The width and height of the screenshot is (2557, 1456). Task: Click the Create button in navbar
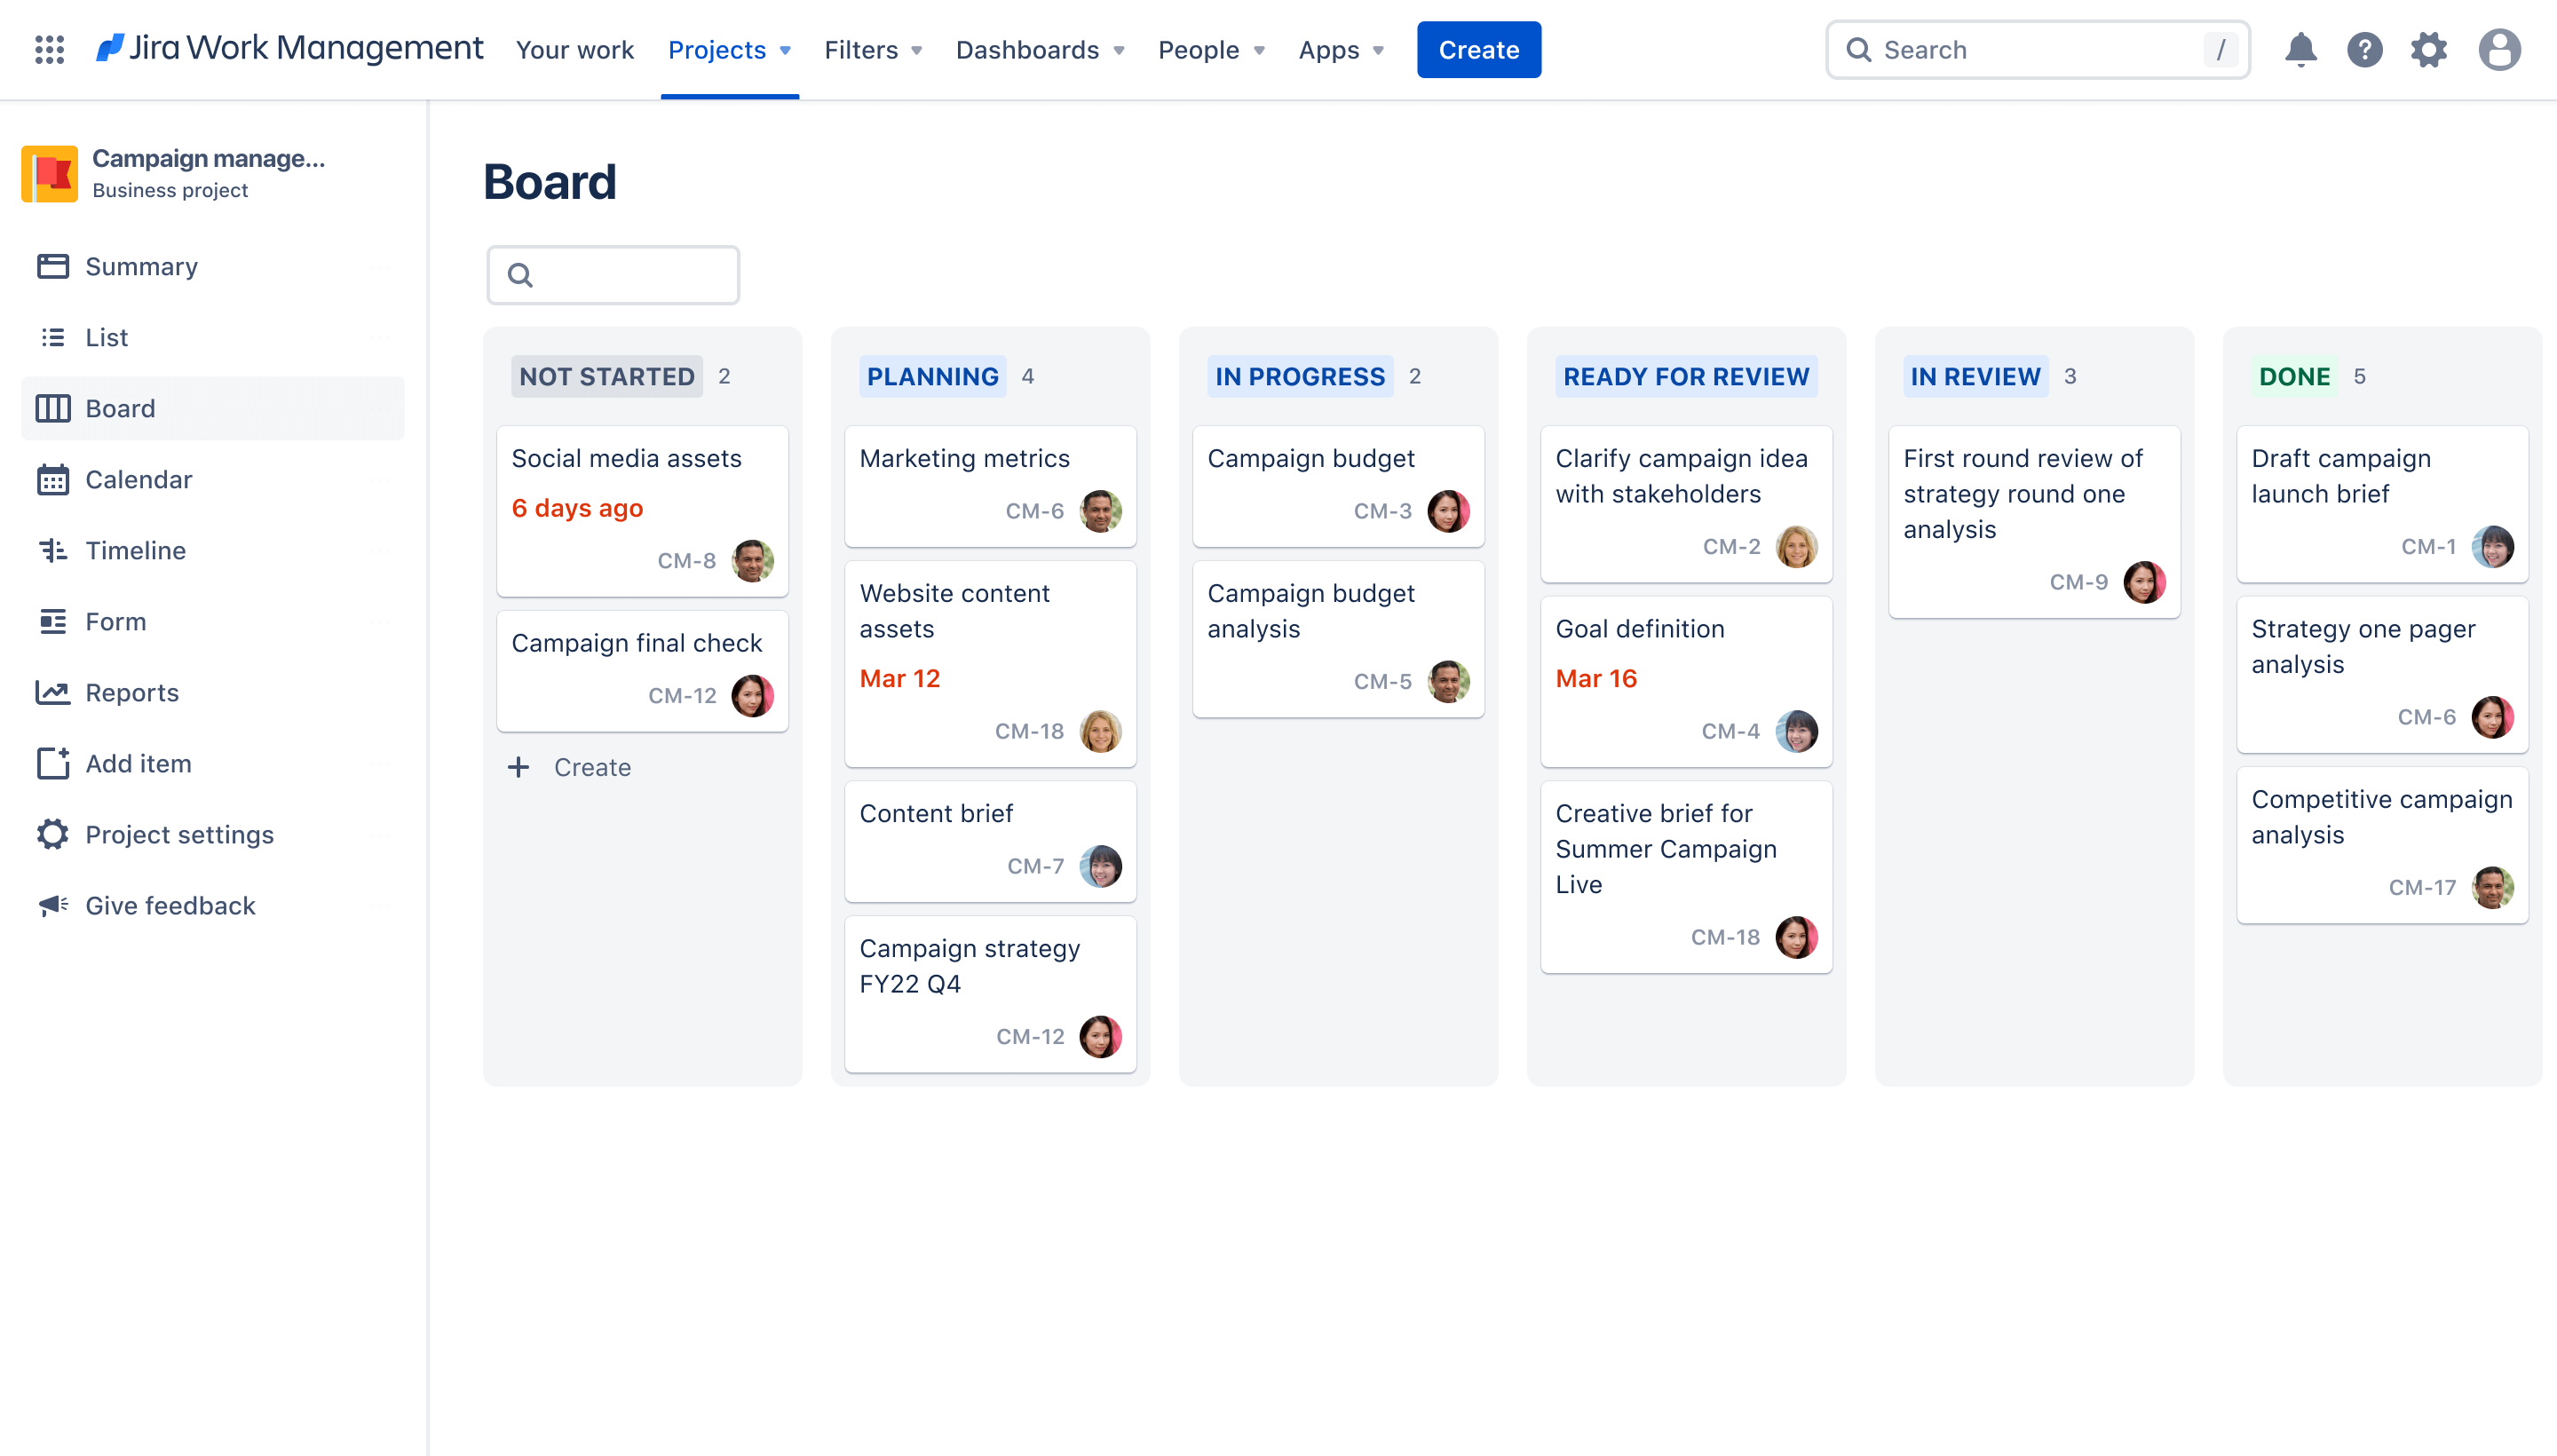click(x=1478, y=49)
